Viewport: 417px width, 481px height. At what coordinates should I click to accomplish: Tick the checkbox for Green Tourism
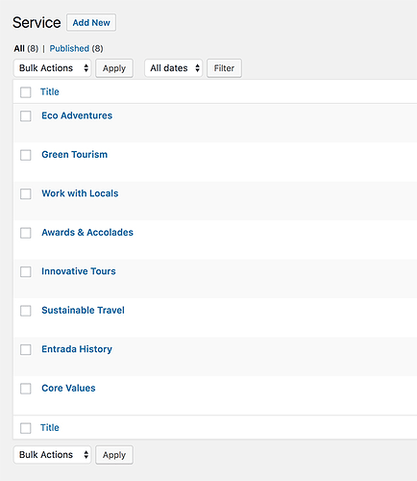(26, 155)
